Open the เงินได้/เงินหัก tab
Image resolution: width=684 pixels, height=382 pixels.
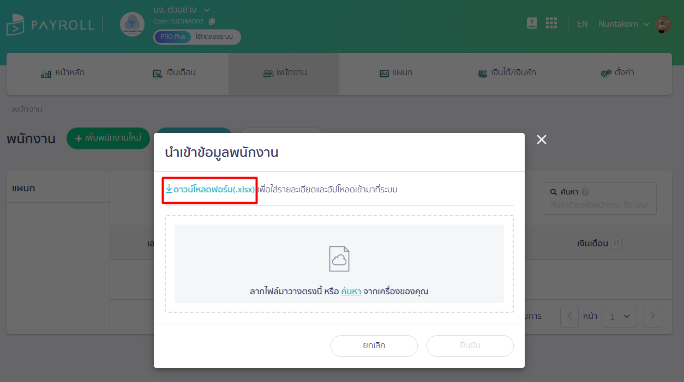pyautogui.click(x=507, y=72)
